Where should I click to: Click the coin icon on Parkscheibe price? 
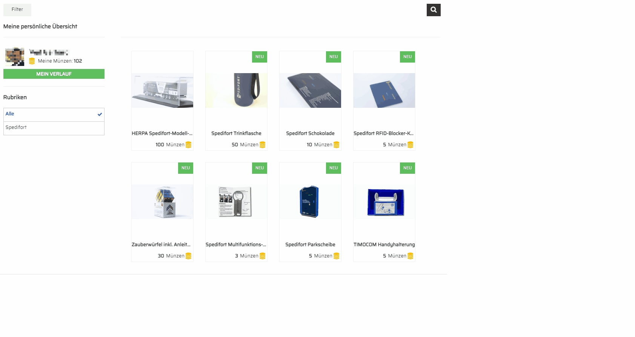(336, 256)
